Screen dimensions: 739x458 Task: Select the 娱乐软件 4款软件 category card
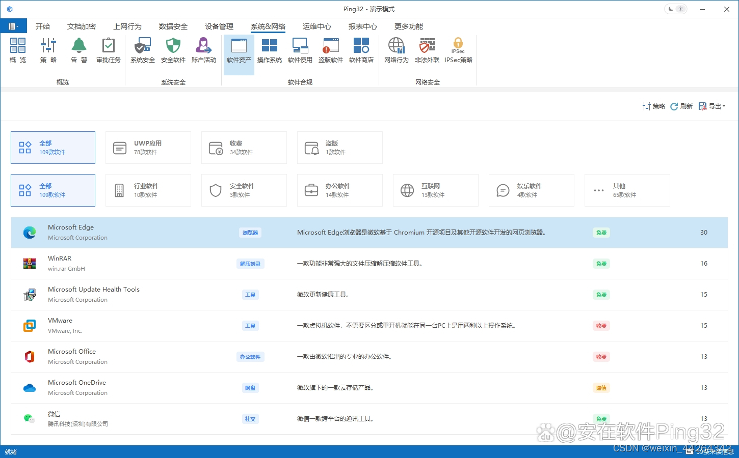click(532, 190)
